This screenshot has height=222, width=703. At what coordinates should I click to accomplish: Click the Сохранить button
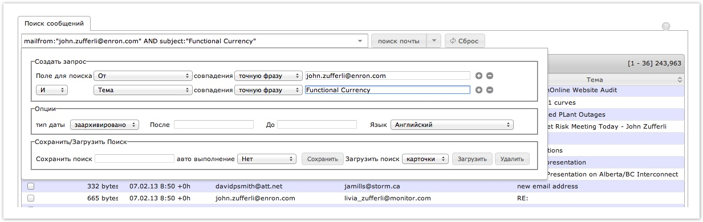tap(323, 159)
